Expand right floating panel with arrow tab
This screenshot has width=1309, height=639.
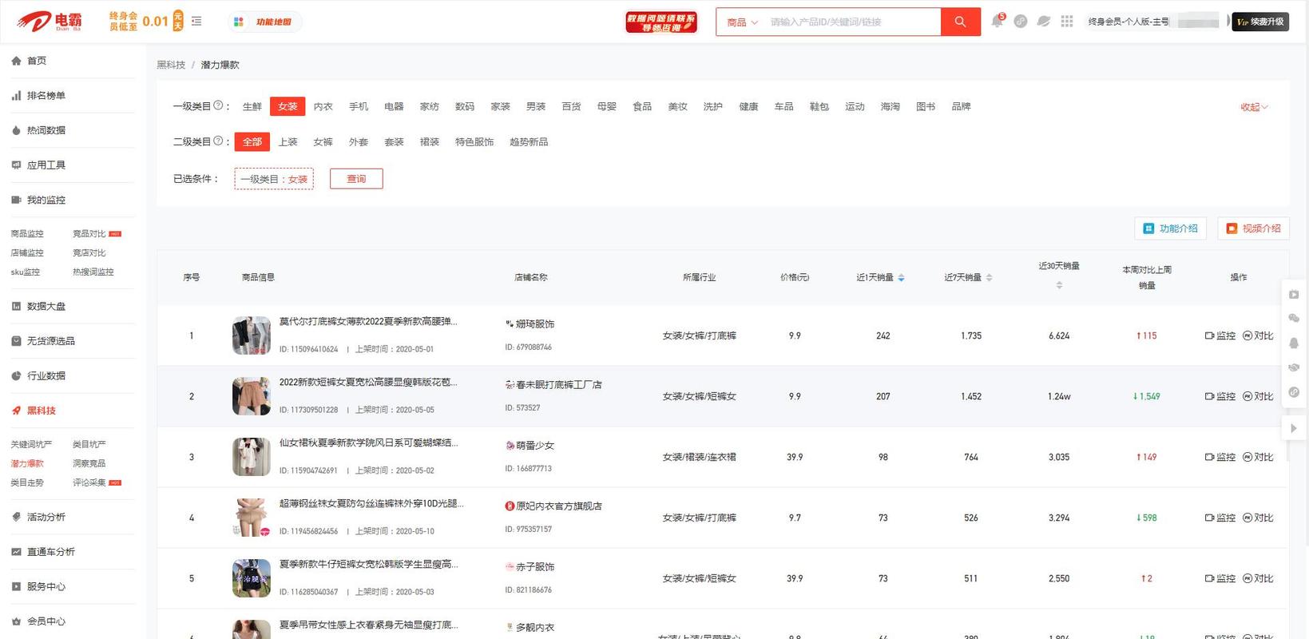[x=1294, y=428]
